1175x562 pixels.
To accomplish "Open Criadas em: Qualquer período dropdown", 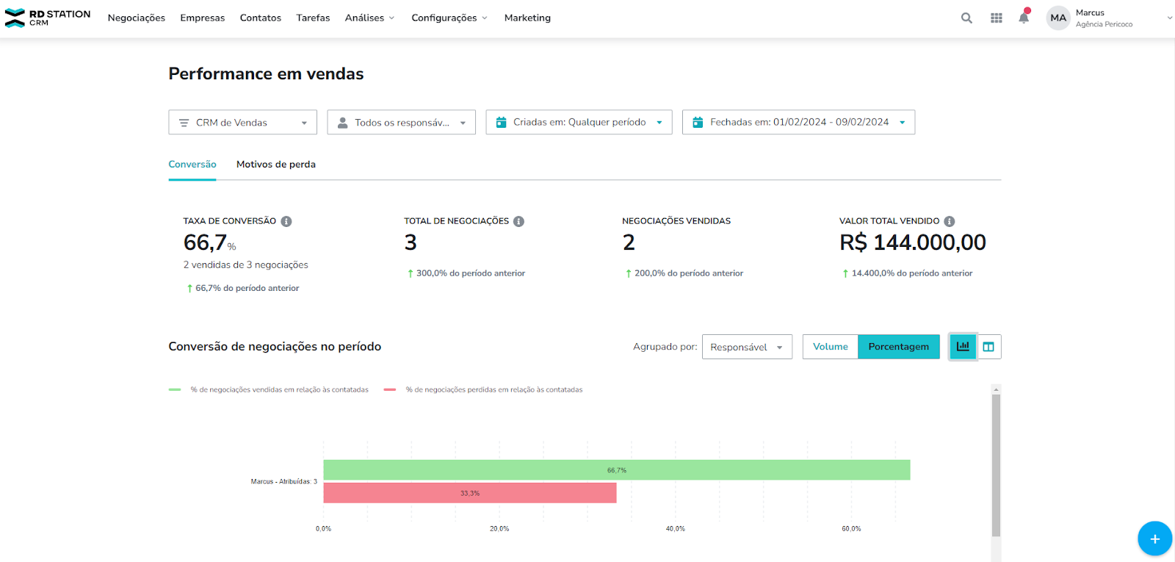I will 579,122.
